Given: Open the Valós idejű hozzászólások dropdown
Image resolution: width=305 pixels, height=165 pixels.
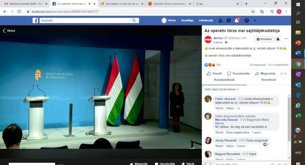Looking at the screenshot, I should click(221, 89).
